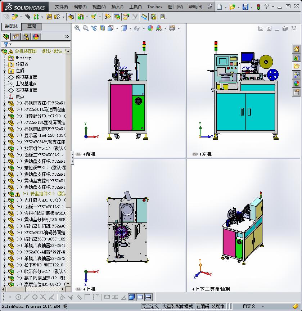Click the Apply Scene icon

(x=159, y=28)
